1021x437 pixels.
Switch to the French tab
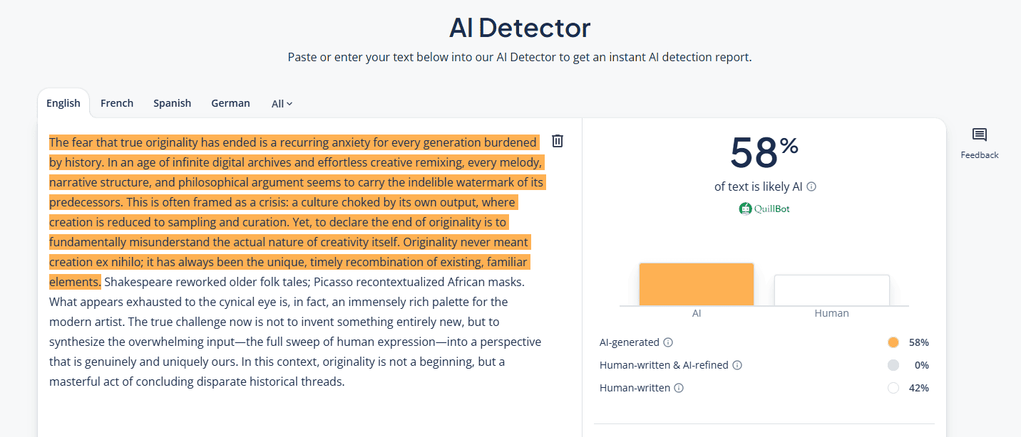point(117,103)
